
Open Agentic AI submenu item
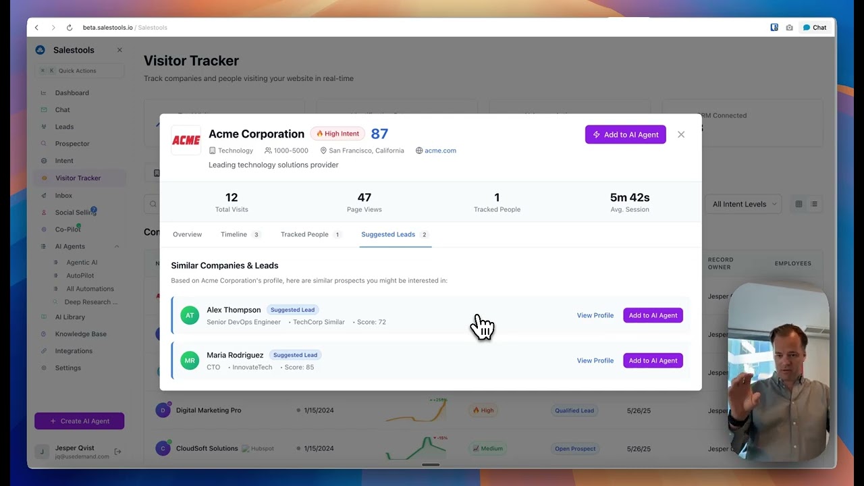point(82,263)
